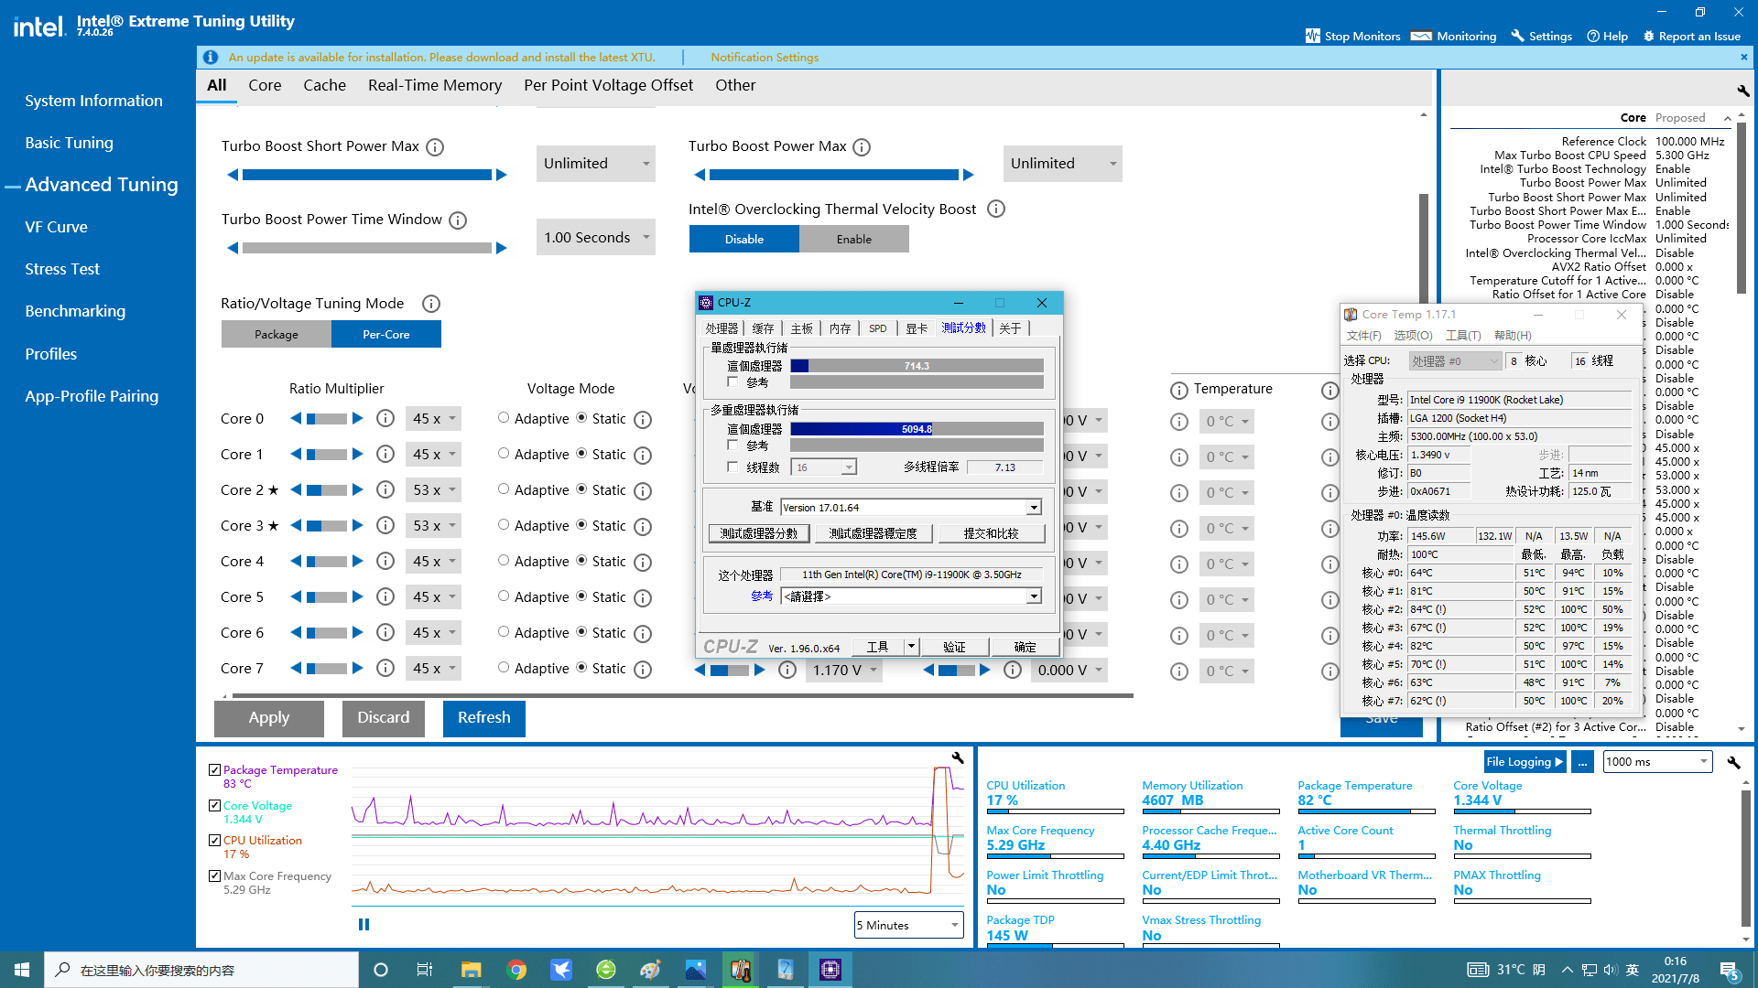Open Turbo Boost Short Power Max Unlimited dropdown
The image size is (1758, 988).
pyautogui.click(x=596, y=164)
